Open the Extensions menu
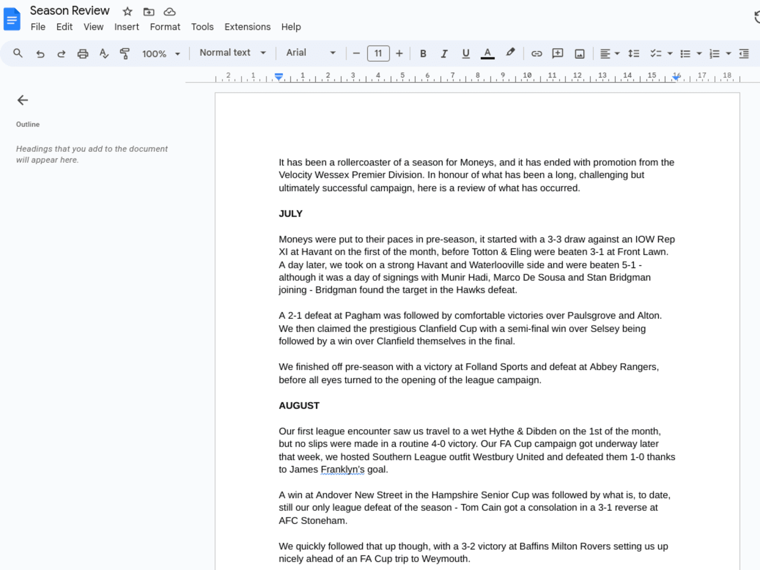Screen dimensions: 760x570 [x=247, y=27]
